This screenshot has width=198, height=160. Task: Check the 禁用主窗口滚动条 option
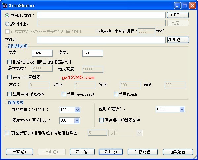(x=9, y=94)
